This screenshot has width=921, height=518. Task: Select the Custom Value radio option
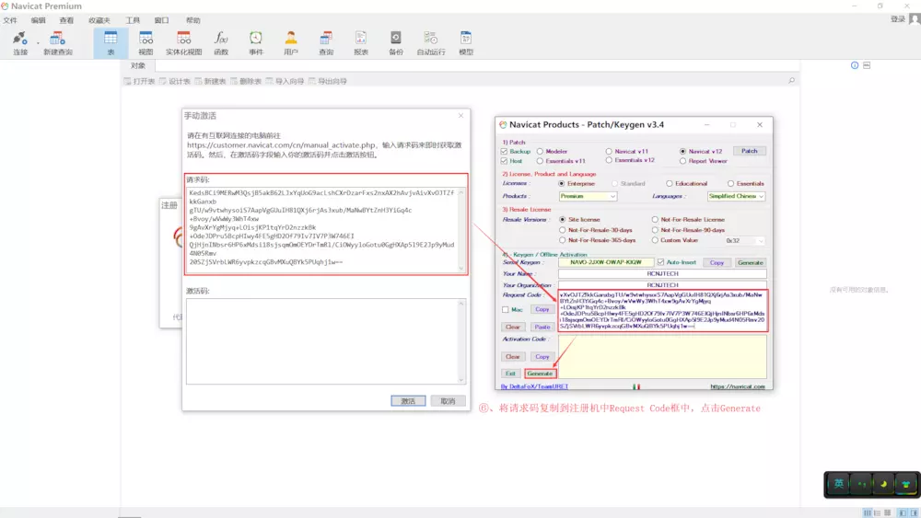click(655, 240)
